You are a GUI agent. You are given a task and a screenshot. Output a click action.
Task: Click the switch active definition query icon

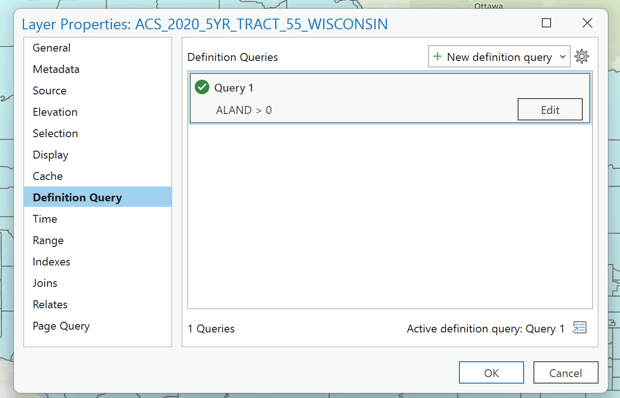580,328
